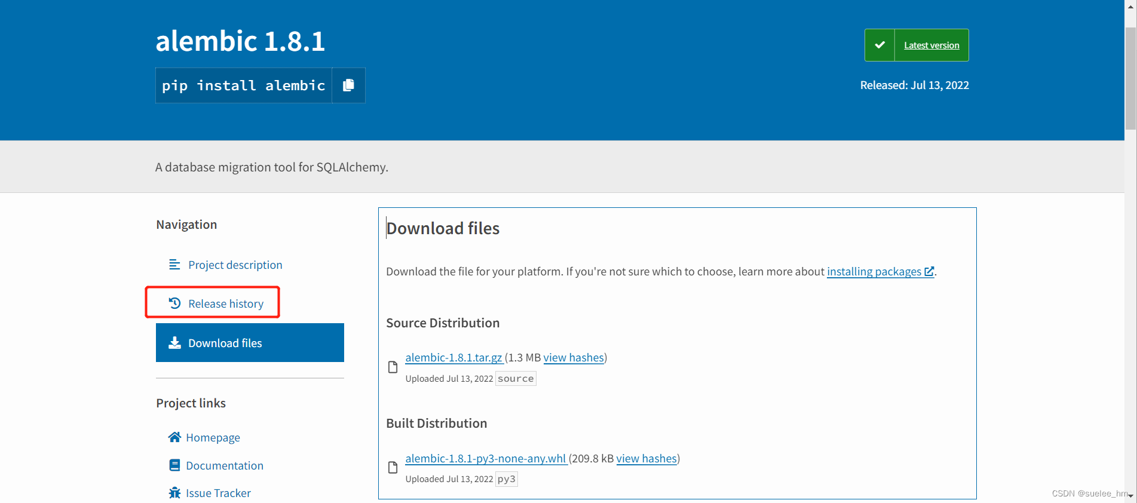Click the py3 tag label
The height and width of the screenshot is (503, 1137).
click(507, 479)
